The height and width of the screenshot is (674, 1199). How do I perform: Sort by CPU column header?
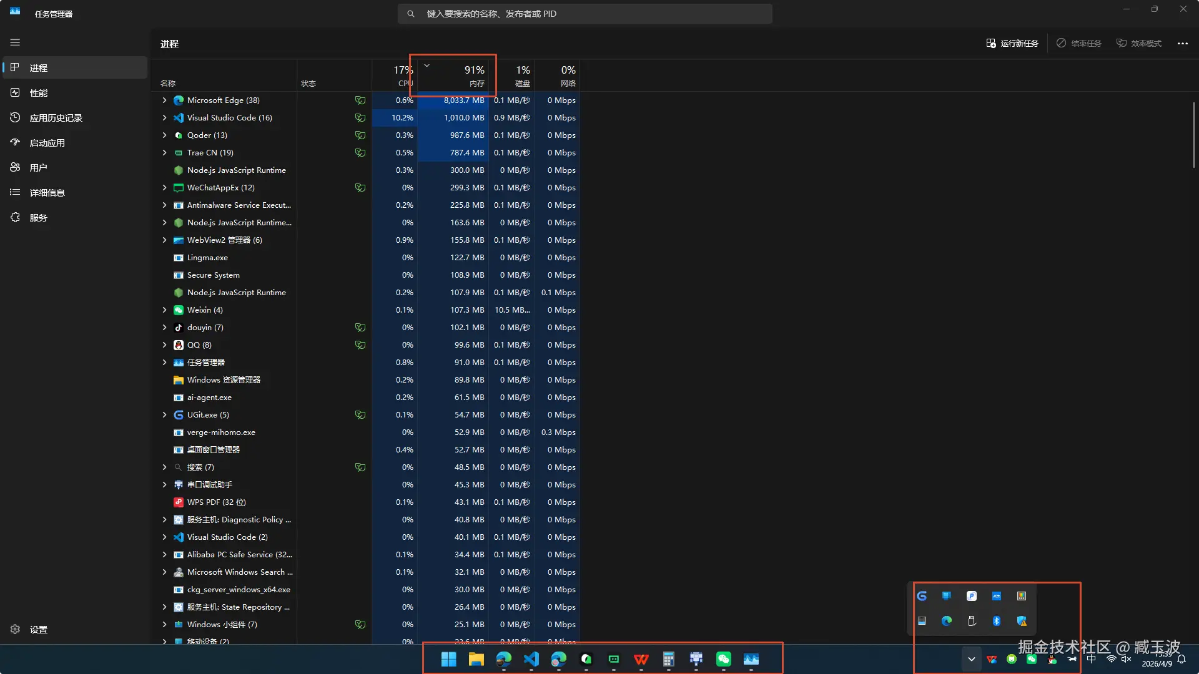pyautogui.click(x=400, y=75)
